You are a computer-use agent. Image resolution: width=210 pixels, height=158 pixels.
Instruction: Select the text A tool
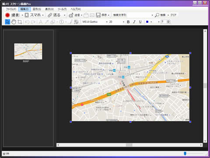[x=41, y=22]
